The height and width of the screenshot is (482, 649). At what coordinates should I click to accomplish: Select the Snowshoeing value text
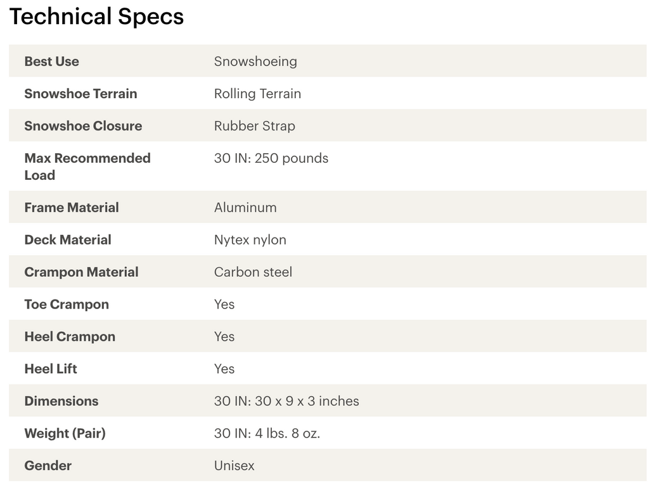(255, 61)
